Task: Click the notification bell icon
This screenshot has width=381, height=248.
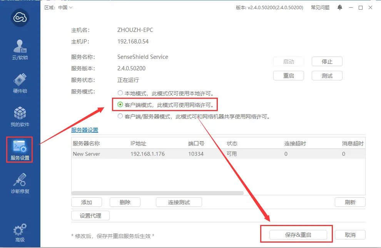Action: coord(340,8)
